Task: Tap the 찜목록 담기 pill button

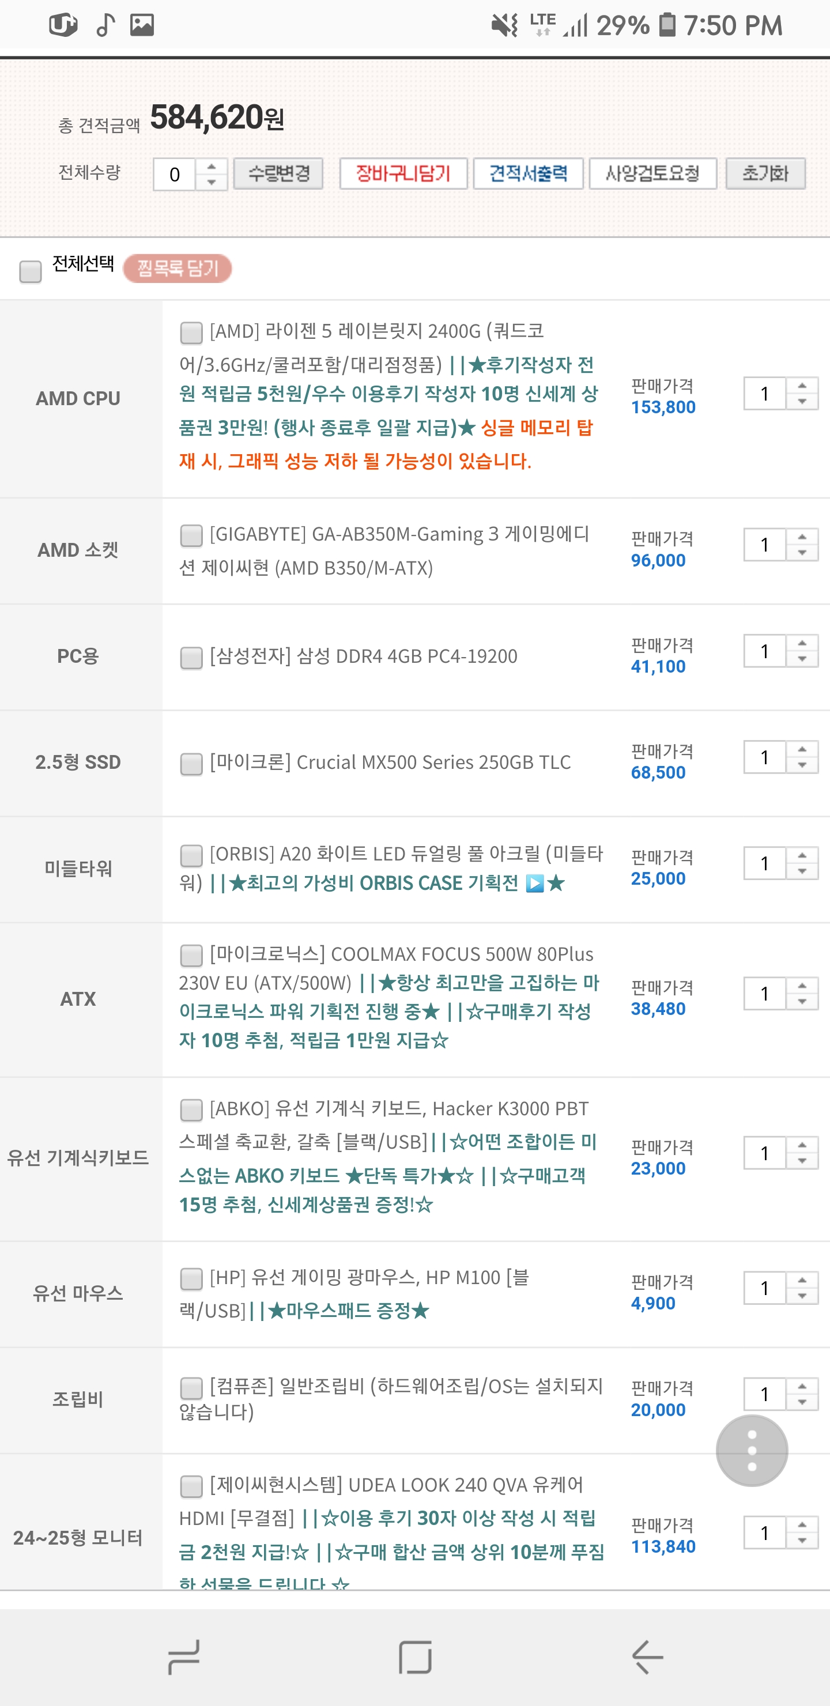Action: tap(178, 268)
